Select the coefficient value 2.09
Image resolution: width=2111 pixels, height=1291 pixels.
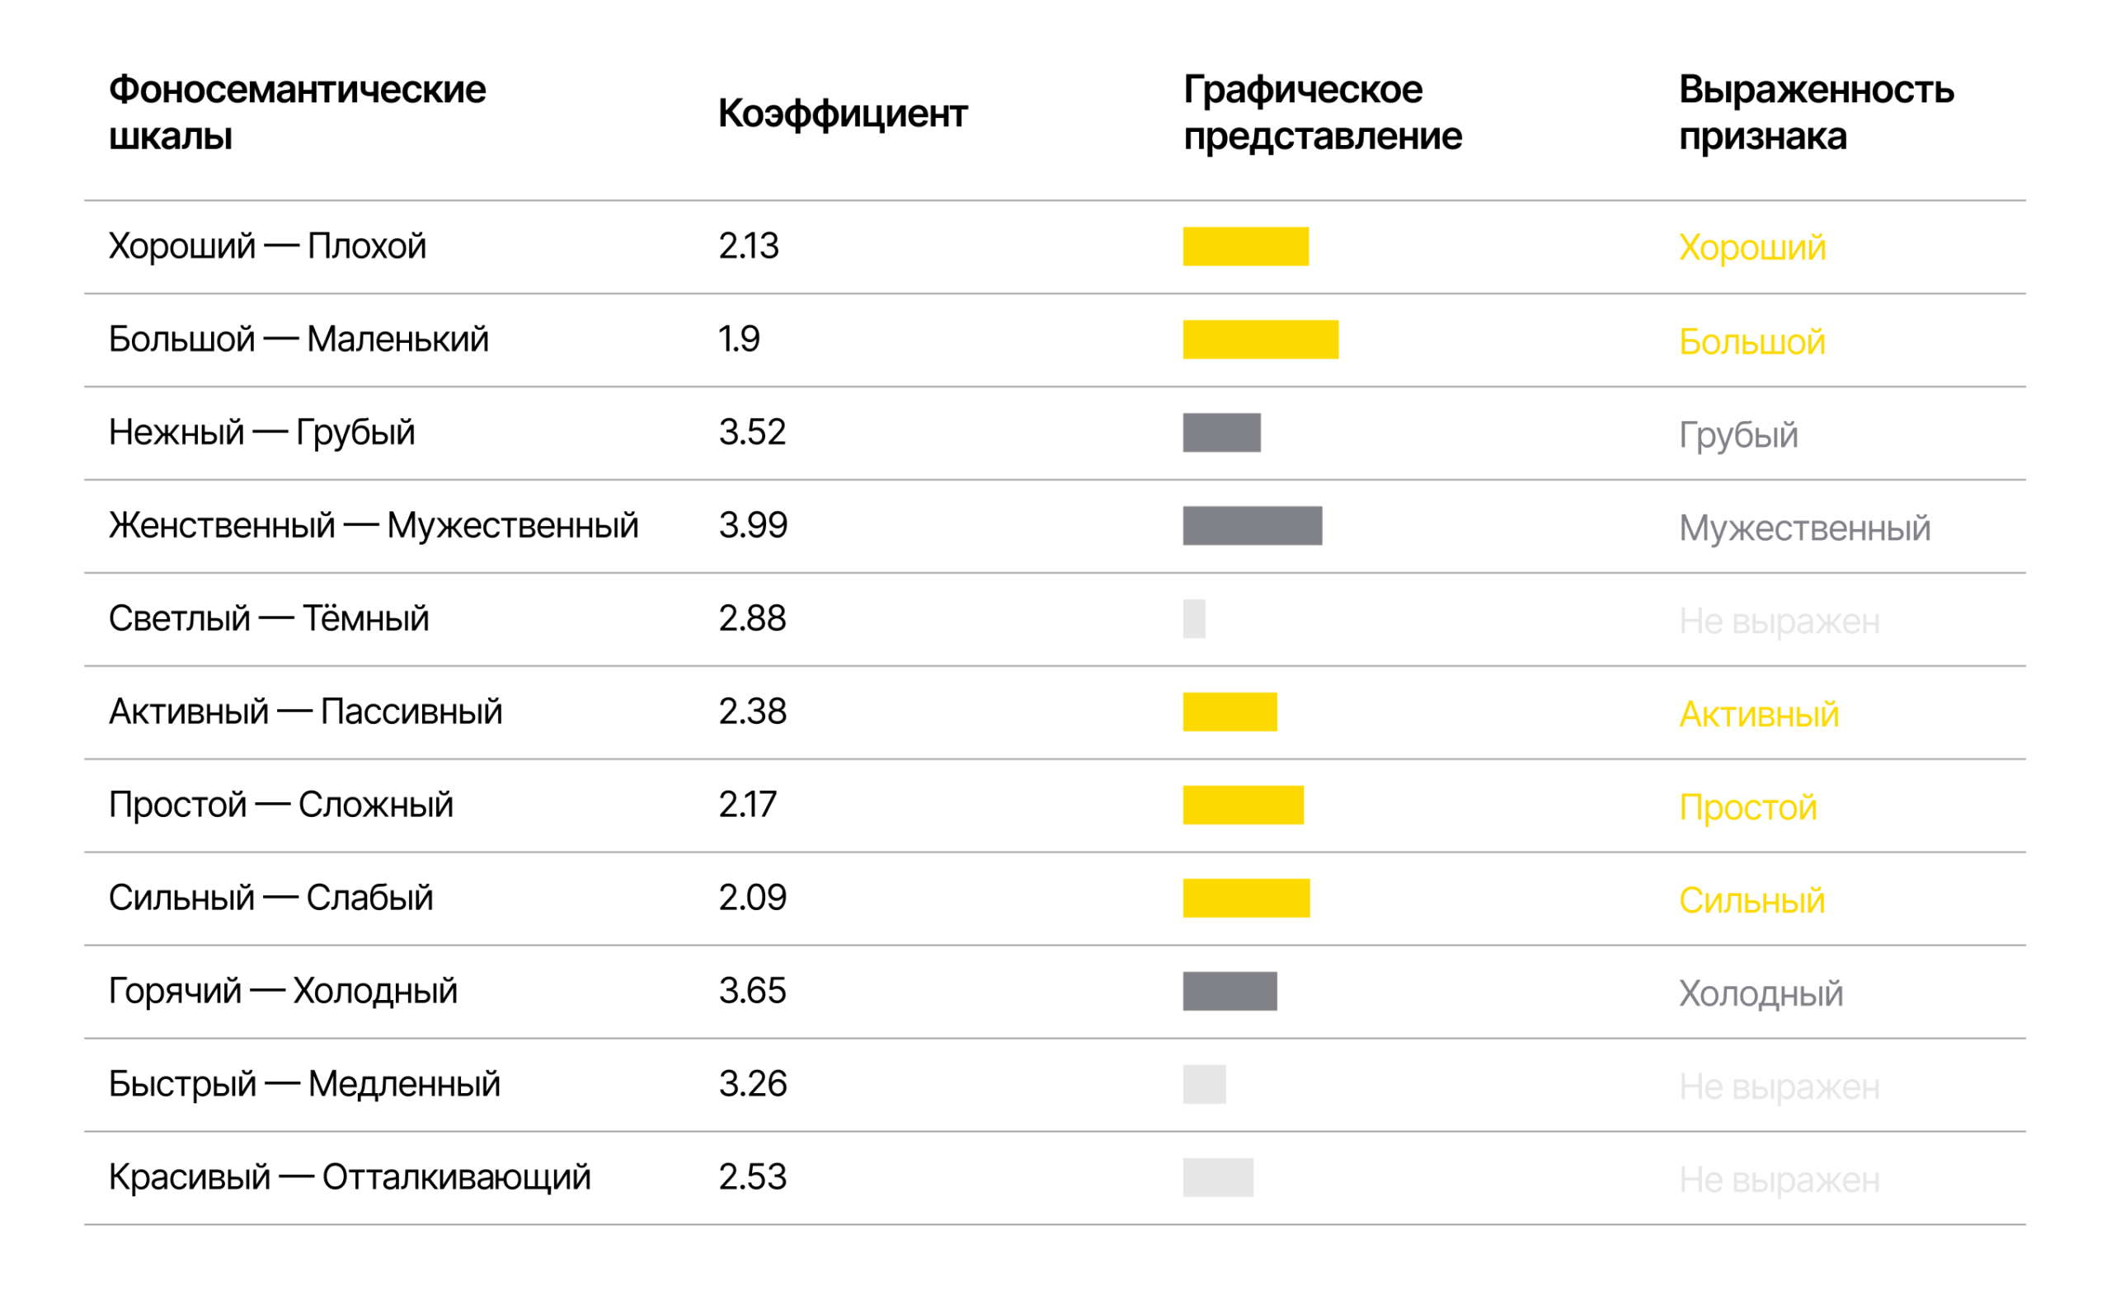[752, 898]
